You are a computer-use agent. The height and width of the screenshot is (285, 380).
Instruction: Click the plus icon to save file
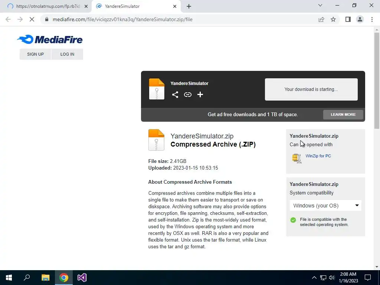pos(200,95)
